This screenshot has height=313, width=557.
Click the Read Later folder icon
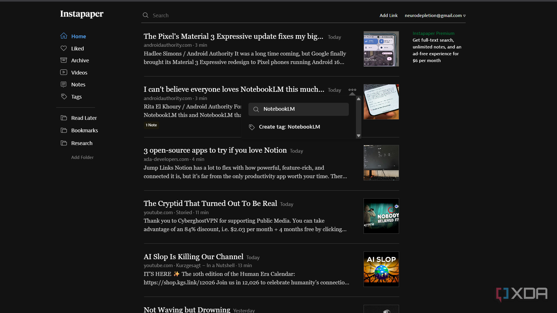click(64, 118)
